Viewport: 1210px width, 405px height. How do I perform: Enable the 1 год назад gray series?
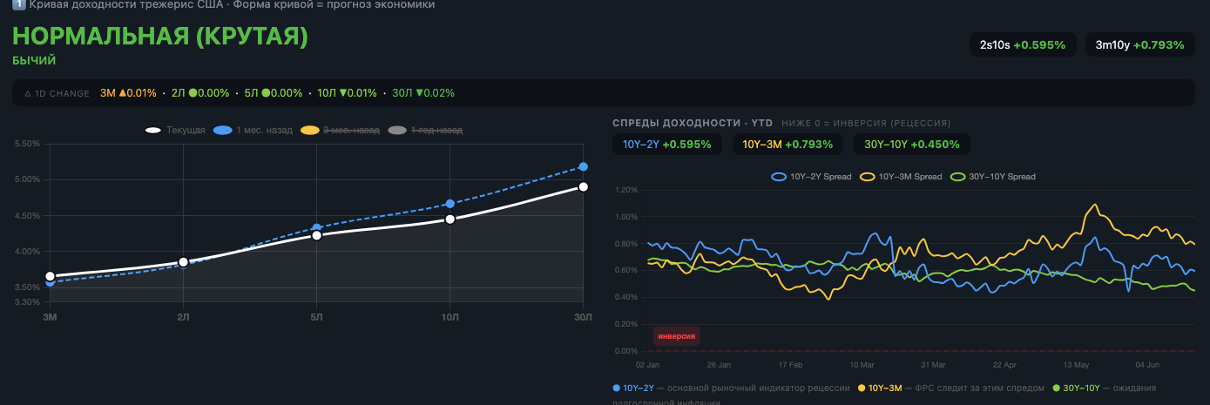point(425,130)
